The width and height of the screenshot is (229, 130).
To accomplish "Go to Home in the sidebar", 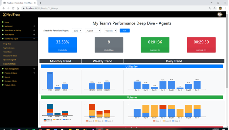I will 7,22.
